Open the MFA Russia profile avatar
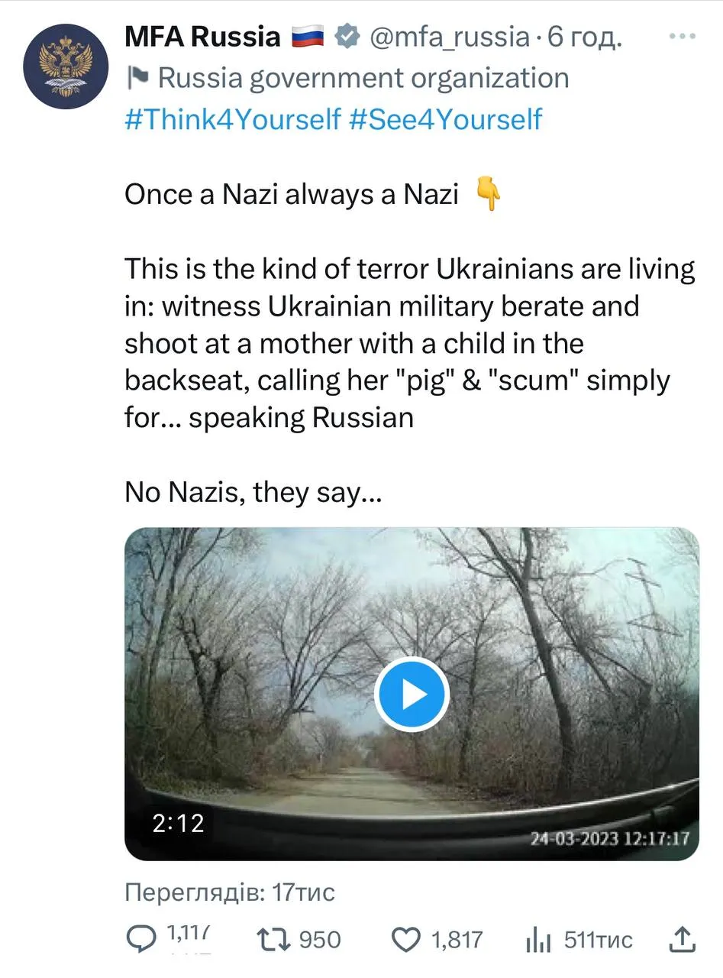The height and width of the screenshot is (978, 723). pyautogui.click(x=66, y=66)
